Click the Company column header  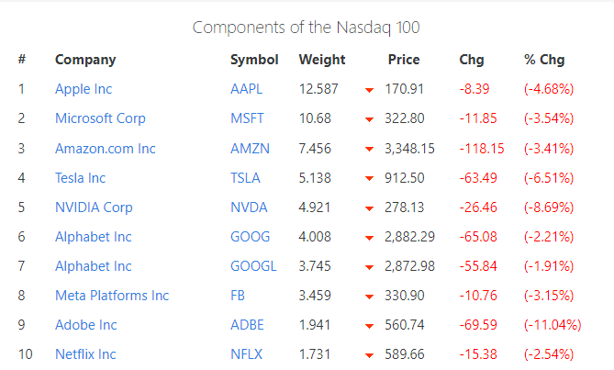85,60
